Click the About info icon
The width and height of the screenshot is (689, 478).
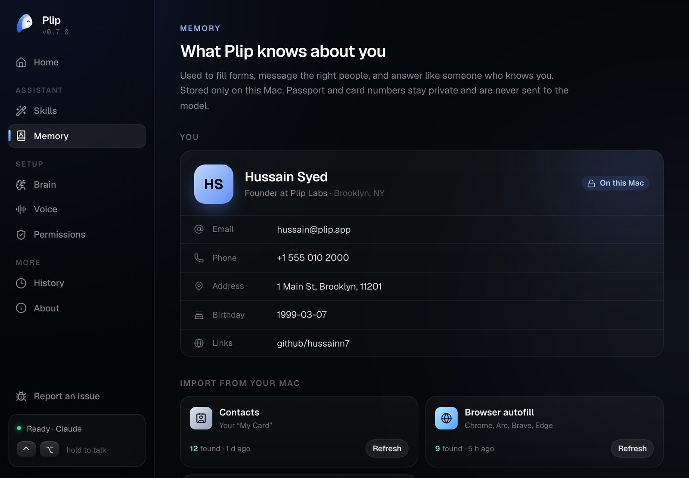point(21,308)
